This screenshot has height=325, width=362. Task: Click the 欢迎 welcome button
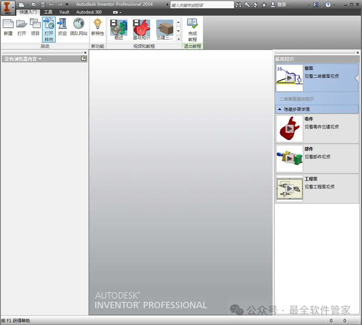pyautogui.click(x=62, y=27)
